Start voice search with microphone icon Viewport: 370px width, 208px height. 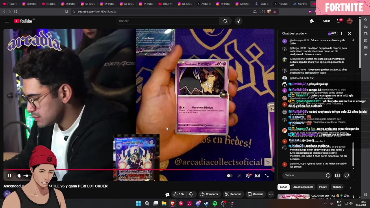[x=238, y=21]
